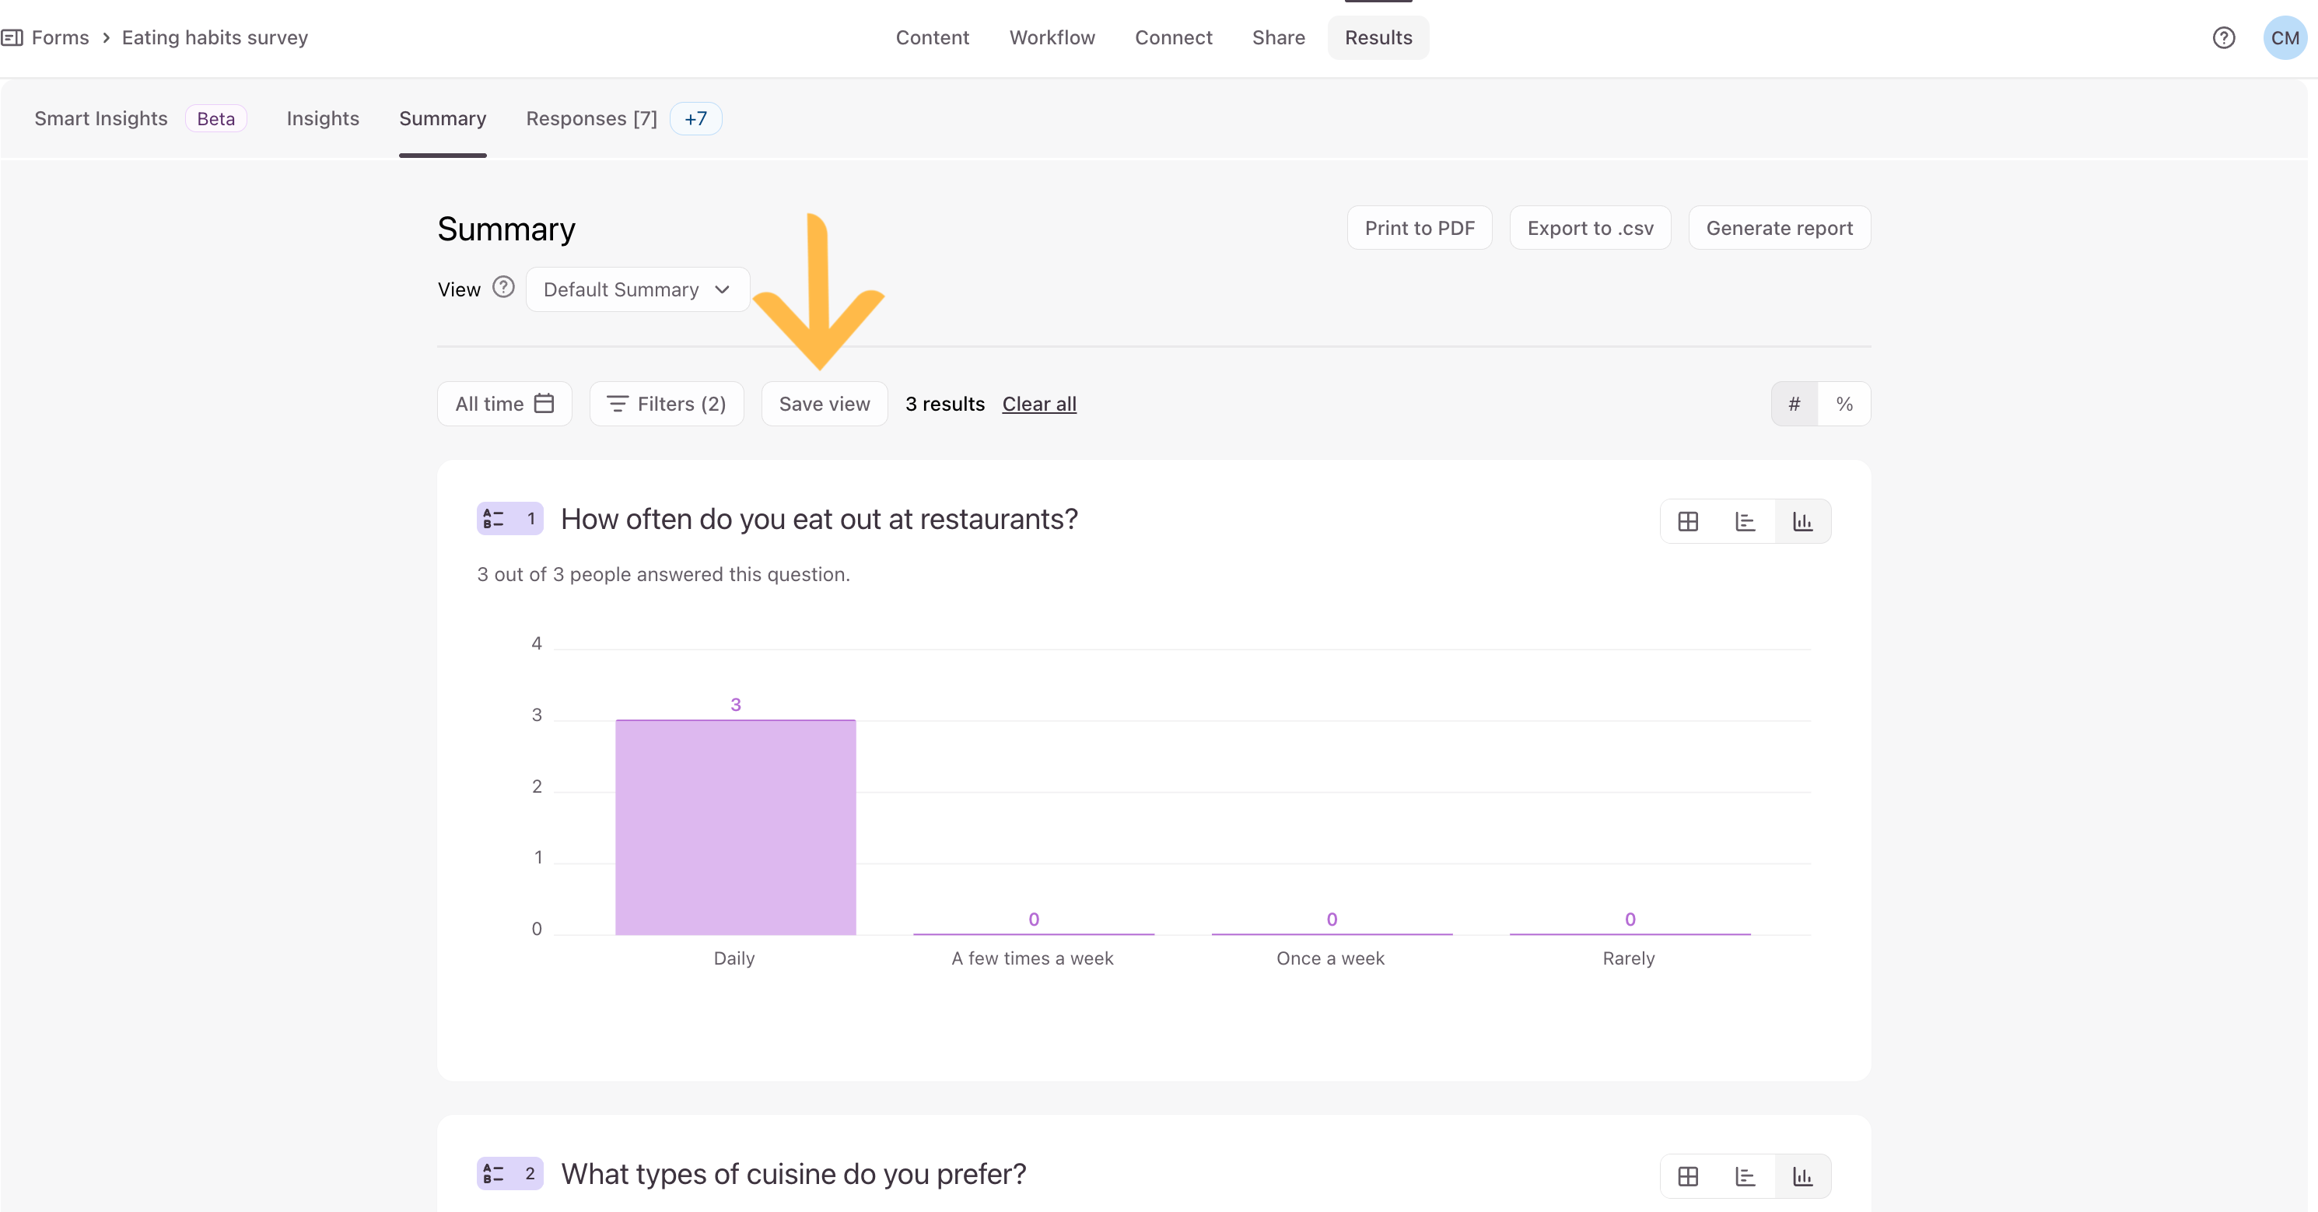2318x1212 pixels.
Task: Click the Forms icon in breadcrumb
Action: coord(12,38)
